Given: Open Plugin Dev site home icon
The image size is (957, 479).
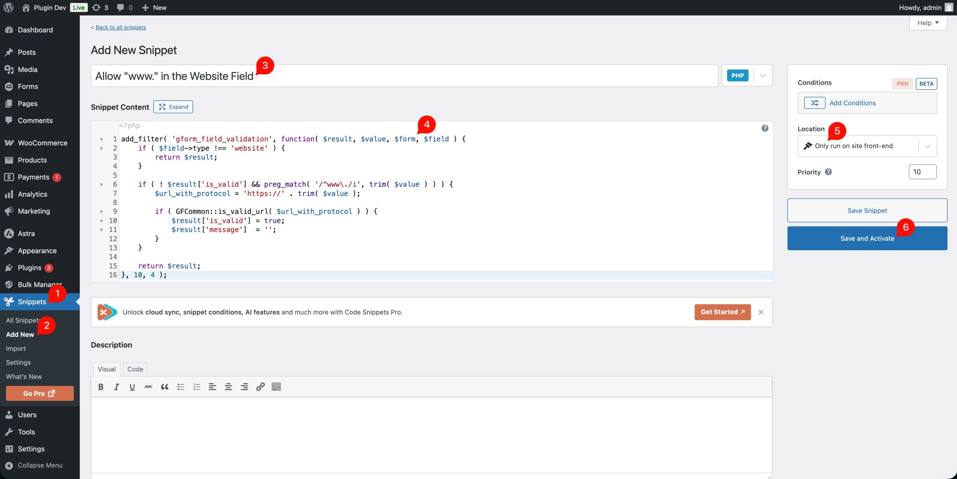Looking at the screenshot, I should click(x=26, y=7).
